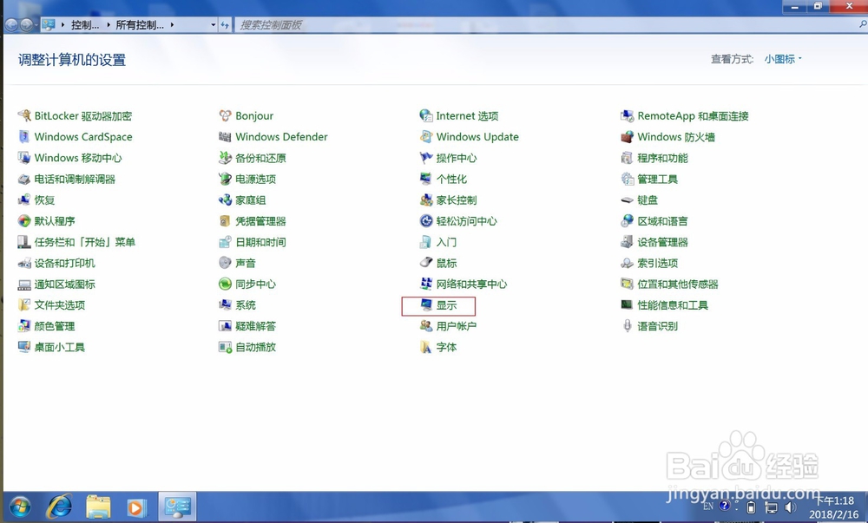
Task: Open the 轻松访问中心 icon
Action: pyautogui.click(x=425, y=220)
